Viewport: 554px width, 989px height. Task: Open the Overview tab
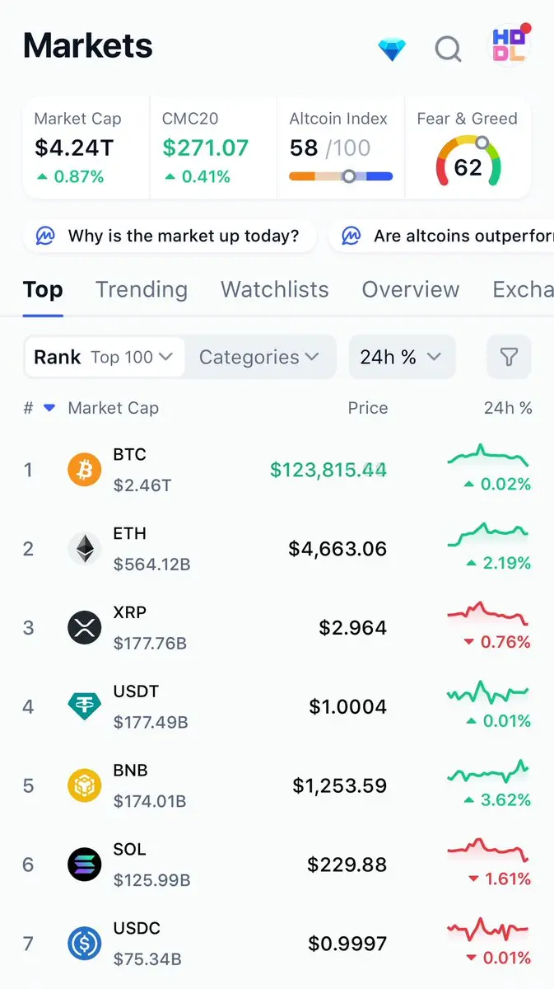[411, 289]
